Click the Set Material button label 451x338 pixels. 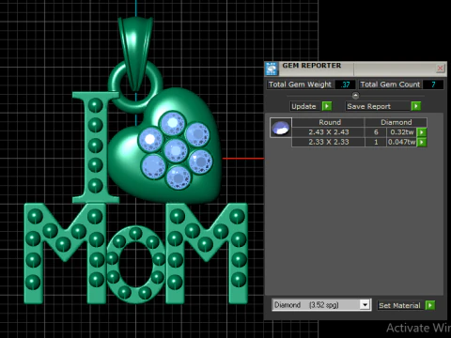coord(399,305)
